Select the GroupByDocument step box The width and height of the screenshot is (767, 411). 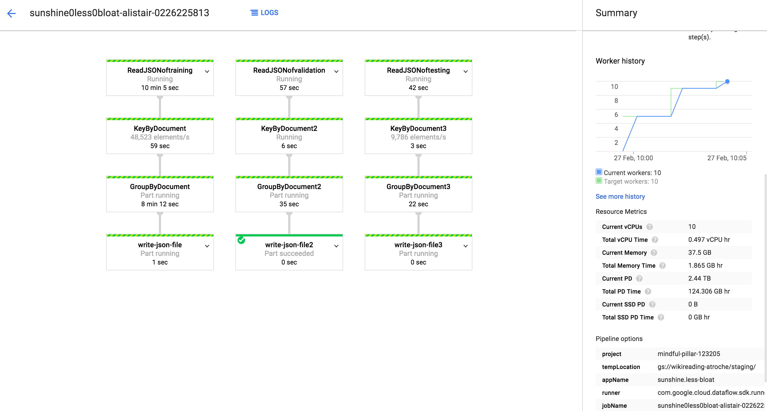pos(160,194)
